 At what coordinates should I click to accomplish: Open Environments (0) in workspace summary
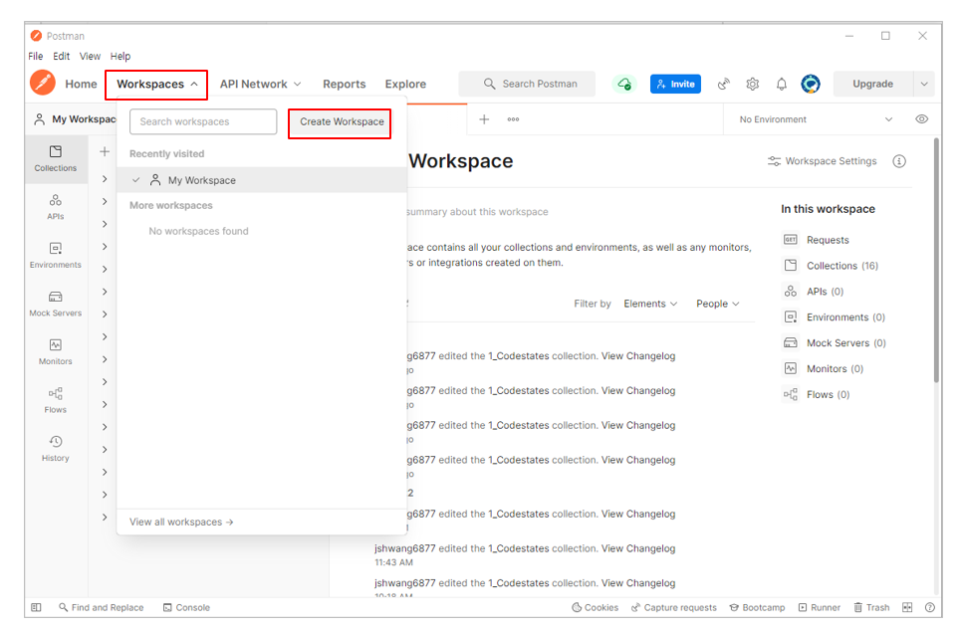click(835, 317)
